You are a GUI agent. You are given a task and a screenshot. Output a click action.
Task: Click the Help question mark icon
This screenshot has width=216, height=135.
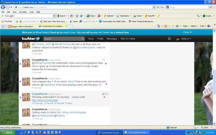208,26
